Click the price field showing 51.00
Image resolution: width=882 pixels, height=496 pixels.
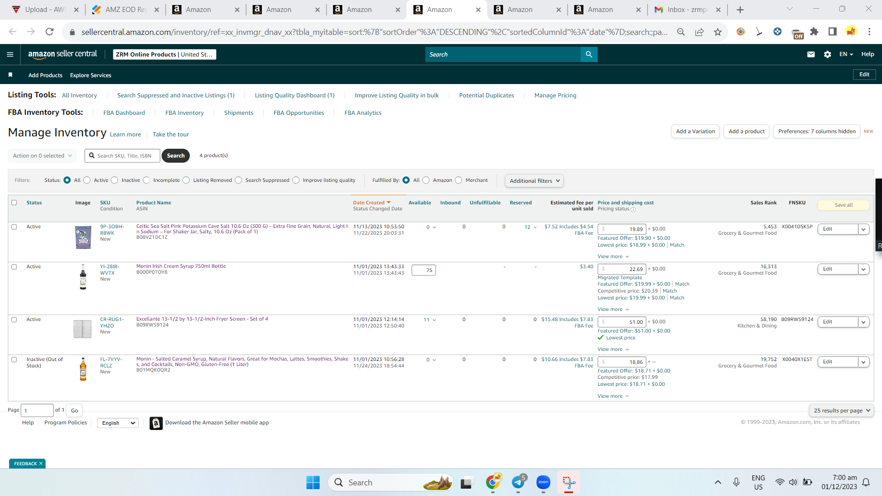coord(622,322)
